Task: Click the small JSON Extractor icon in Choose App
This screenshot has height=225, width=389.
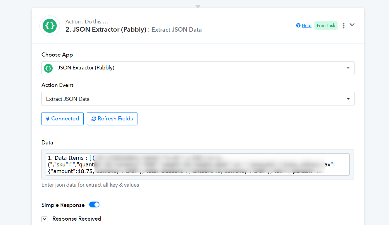Action: (48, 68)
